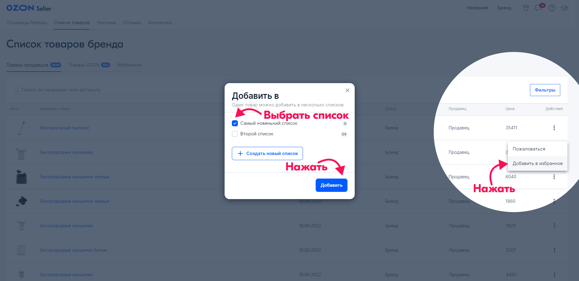
Task: Select "Добавить в избранное" menu entry
Action: [x=537, y=163]
